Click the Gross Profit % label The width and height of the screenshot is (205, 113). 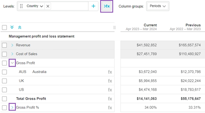[x=27, y=108]
